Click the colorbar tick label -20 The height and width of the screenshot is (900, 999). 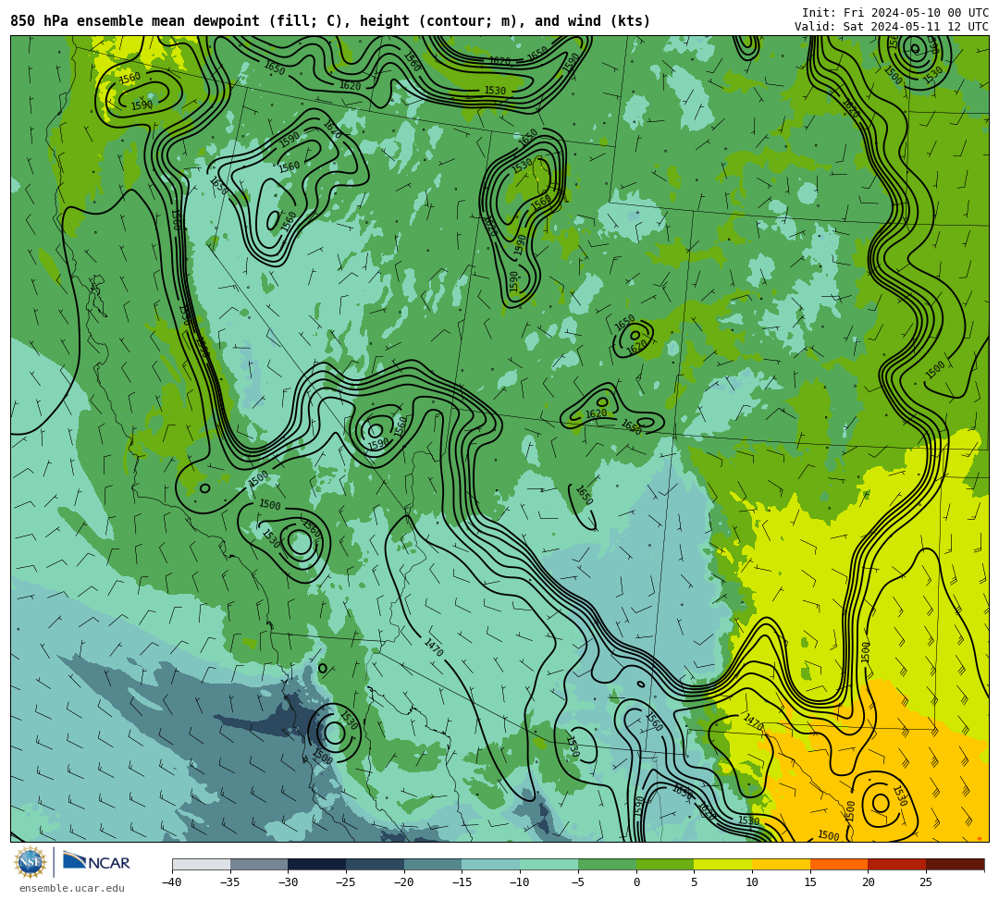click(x=404, y=882)
